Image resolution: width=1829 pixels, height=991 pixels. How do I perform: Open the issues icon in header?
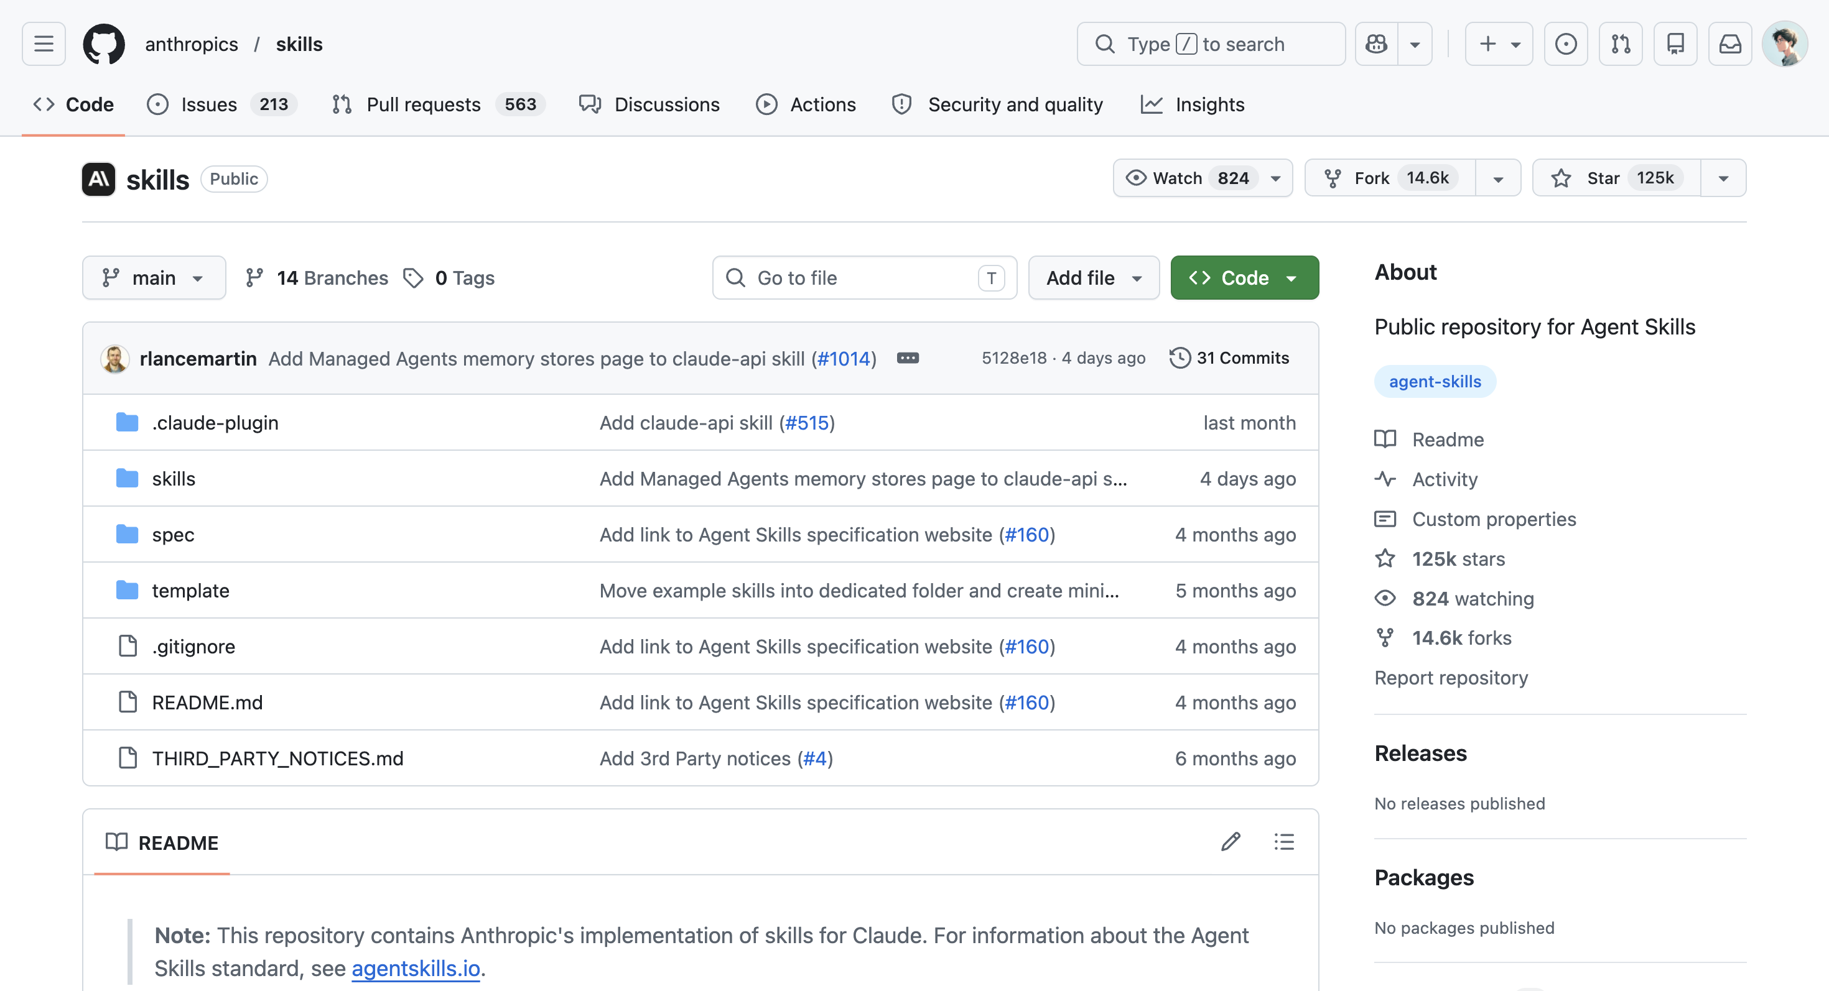[1566, 44]
